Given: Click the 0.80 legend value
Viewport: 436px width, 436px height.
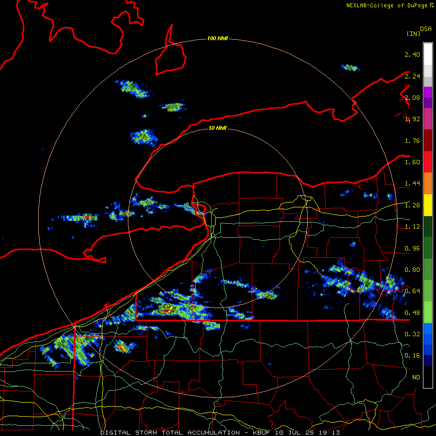Looking at the screenshot, I should (x=412, y=270).
